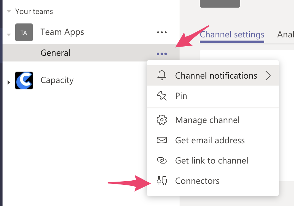Open the General channel
The image size is (294, 206).
[55, 53]
